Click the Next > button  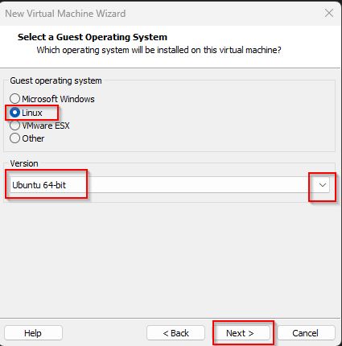tap(240, 333)
